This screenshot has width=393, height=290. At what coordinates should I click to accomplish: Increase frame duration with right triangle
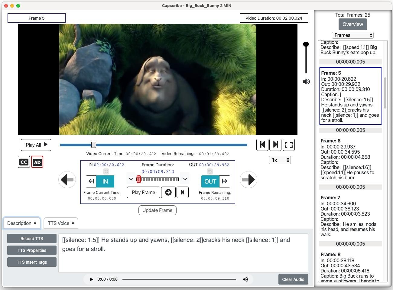tap(185, 179)
